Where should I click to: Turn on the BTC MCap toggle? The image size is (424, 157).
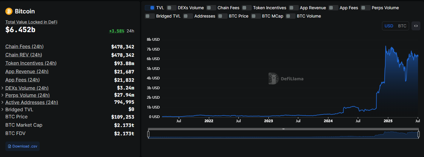(x=256, y=16)
